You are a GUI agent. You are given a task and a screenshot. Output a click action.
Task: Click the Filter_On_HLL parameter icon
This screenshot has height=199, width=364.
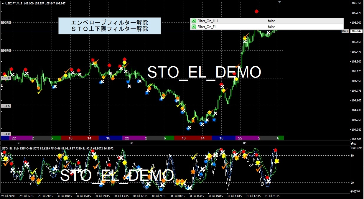194,21
